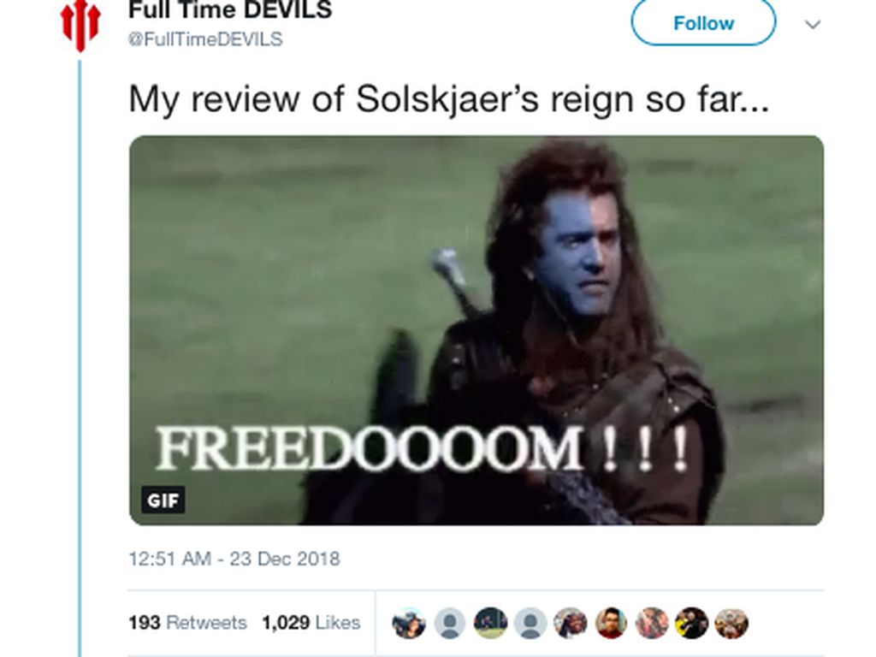Screen dimensions: 876x657
Task: Follow the Full Time DEVILS account
Action: [x=703, y=23]
